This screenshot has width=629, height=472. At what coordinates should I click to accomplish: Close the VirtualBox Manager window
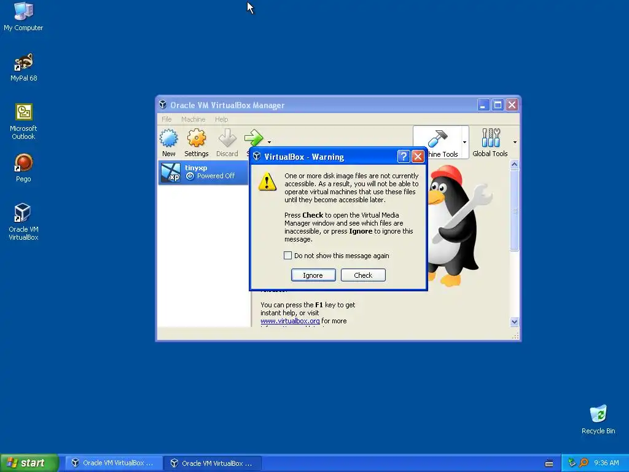pyautogui.click(x=512, y=105)
